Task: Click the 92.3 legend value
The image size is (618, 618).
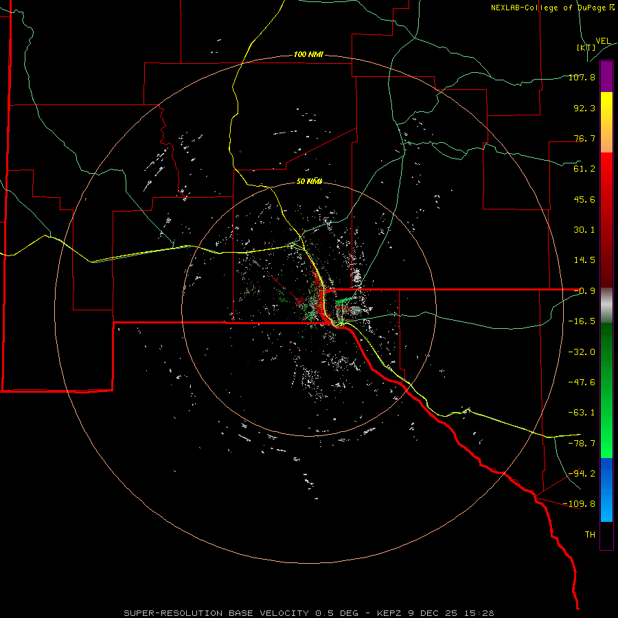Action: 584,108
